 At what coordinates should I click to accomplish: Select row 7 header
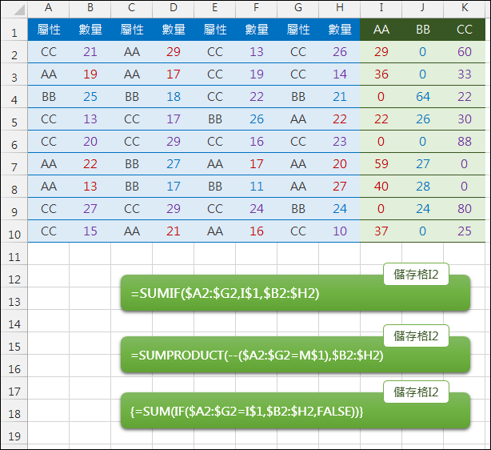[14, 164]
